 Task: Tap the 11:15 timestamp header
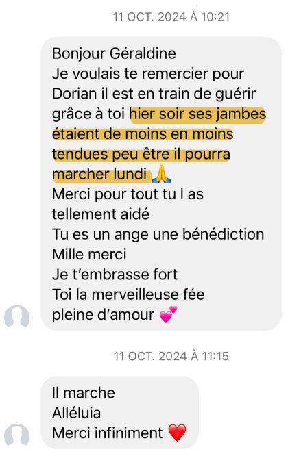(x=171, y=356)
